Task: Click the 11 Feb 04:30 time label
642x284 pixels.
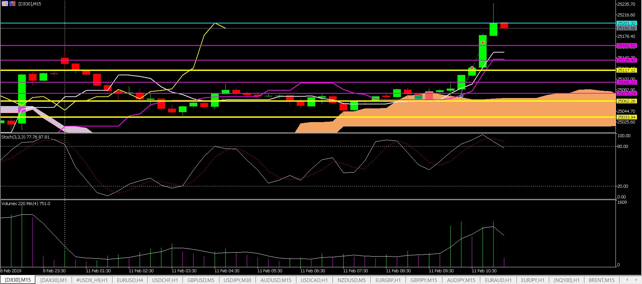Action: click(x=227, y=271)
